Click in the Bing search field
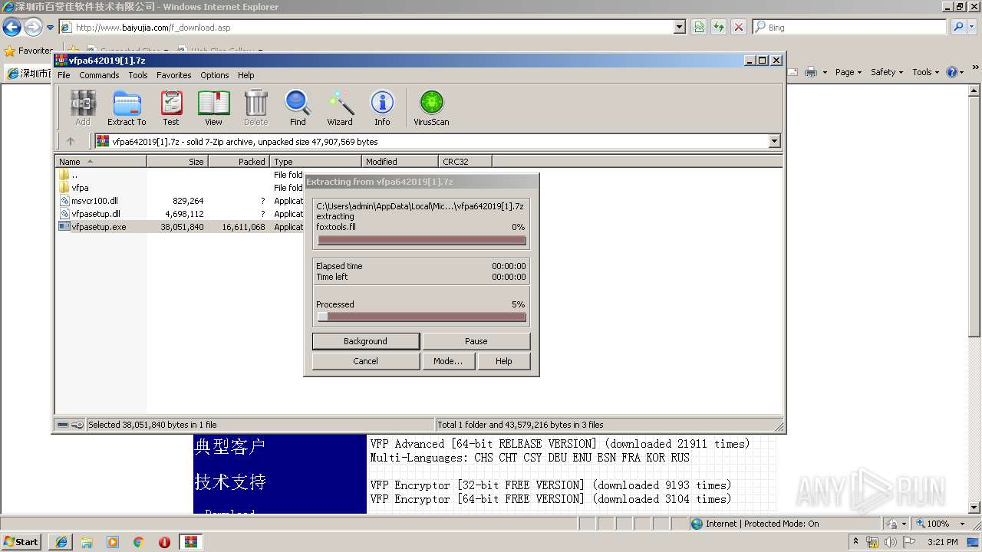 pyautogui.click(x=849, y=27)
